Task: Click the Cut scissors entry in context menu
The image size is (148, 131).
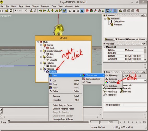Action: [65, 81]
